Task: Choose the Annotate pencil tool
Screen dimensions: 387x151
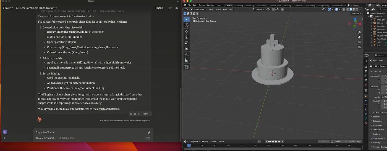Action: (x=187, y=55)
